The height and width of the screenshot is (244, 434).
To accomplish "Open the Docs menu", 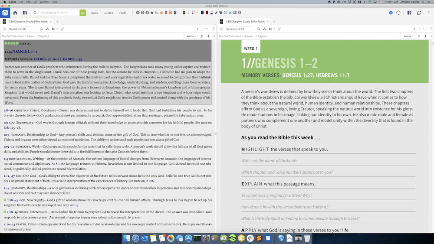I will pos(94,13).
